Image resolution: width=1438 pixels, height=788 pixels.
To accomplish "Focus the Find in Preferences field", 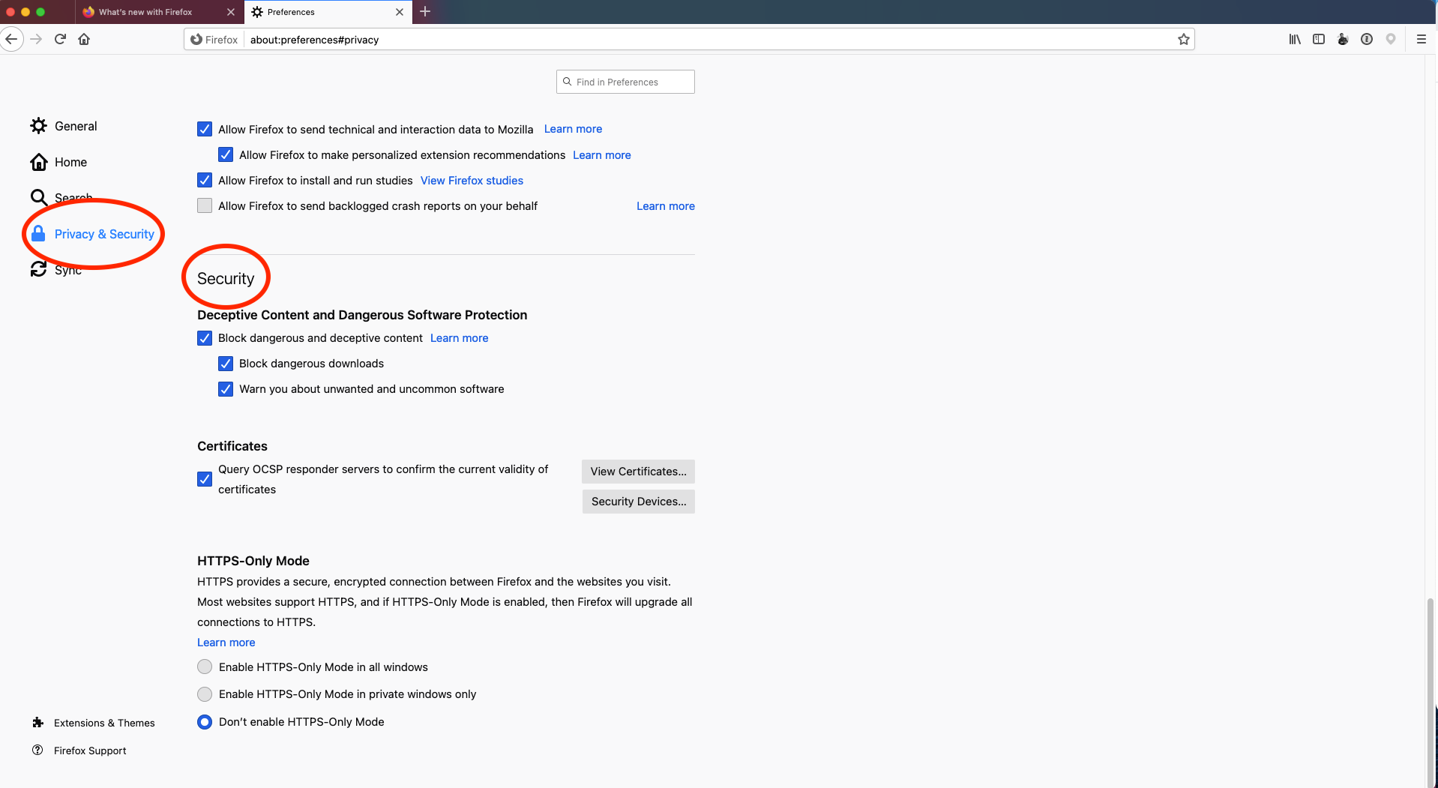I will point(625,82).
